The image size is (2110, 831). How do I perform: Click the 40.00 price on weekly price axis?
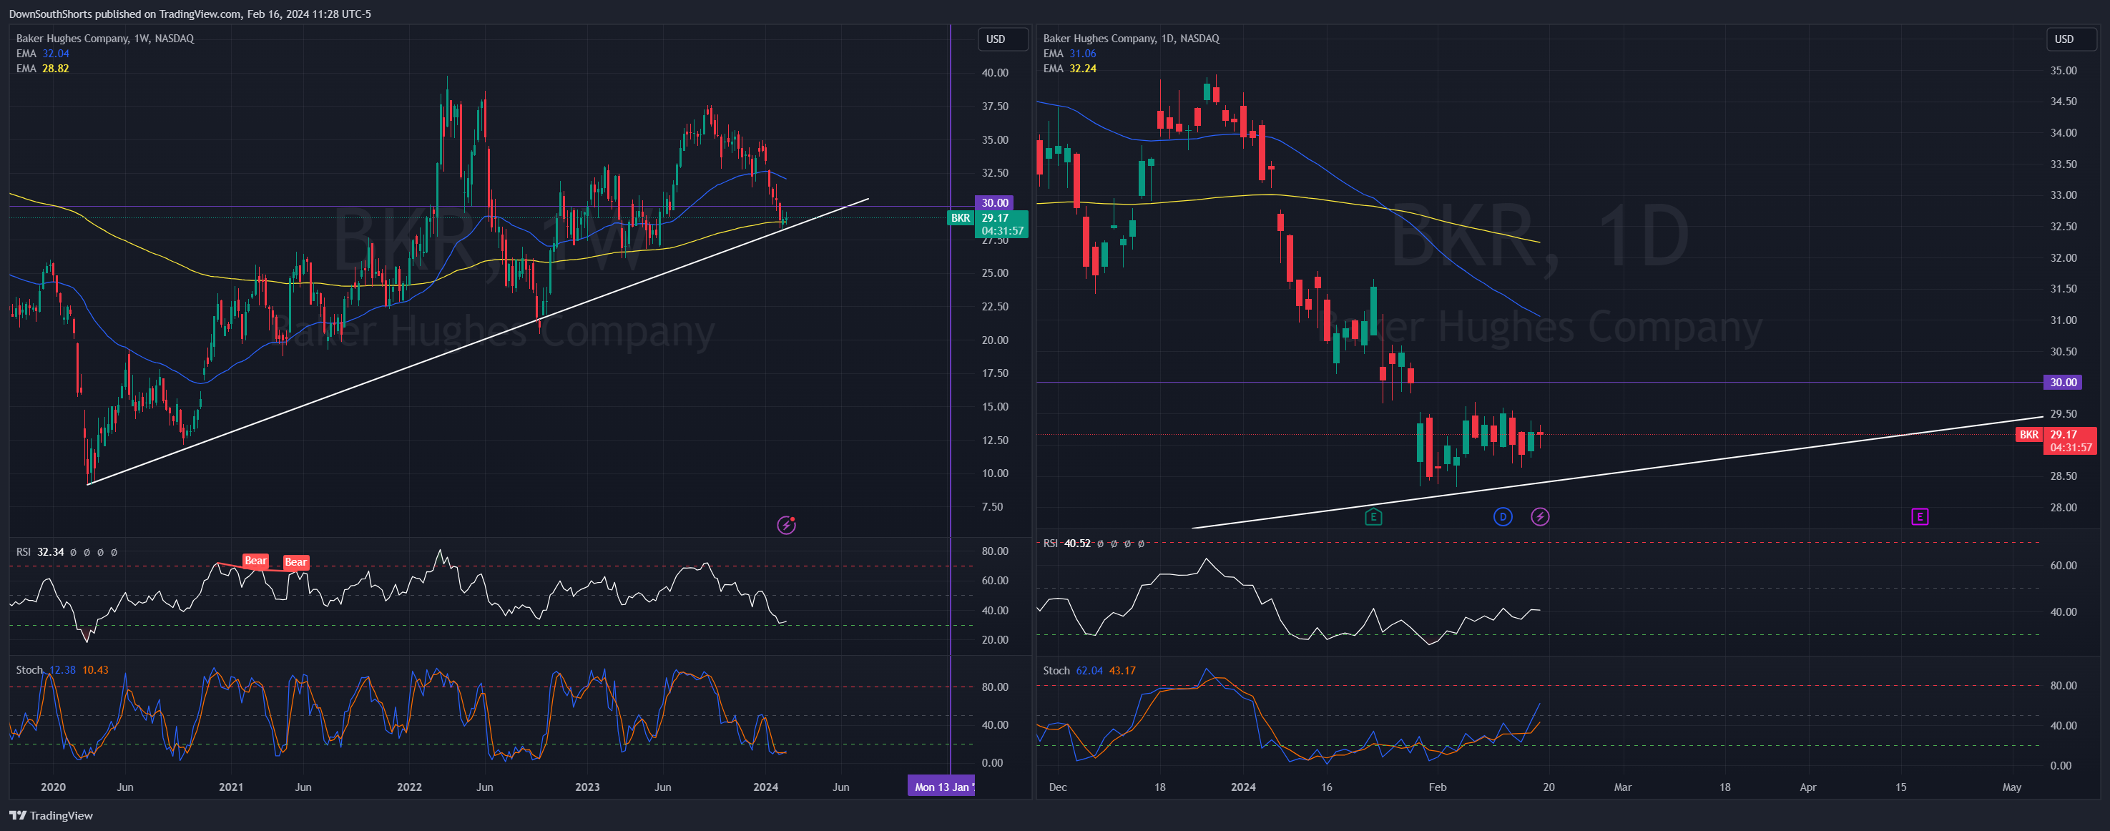[994, 73]
